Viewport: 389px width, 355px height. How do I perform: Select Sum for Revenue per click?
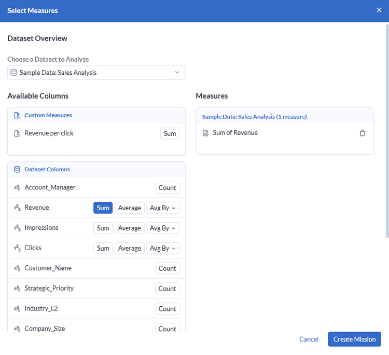click(170, 134)
